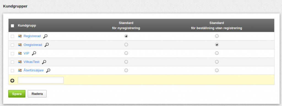Choose Registrerad for beställning utan registrering

pos(217,36)
